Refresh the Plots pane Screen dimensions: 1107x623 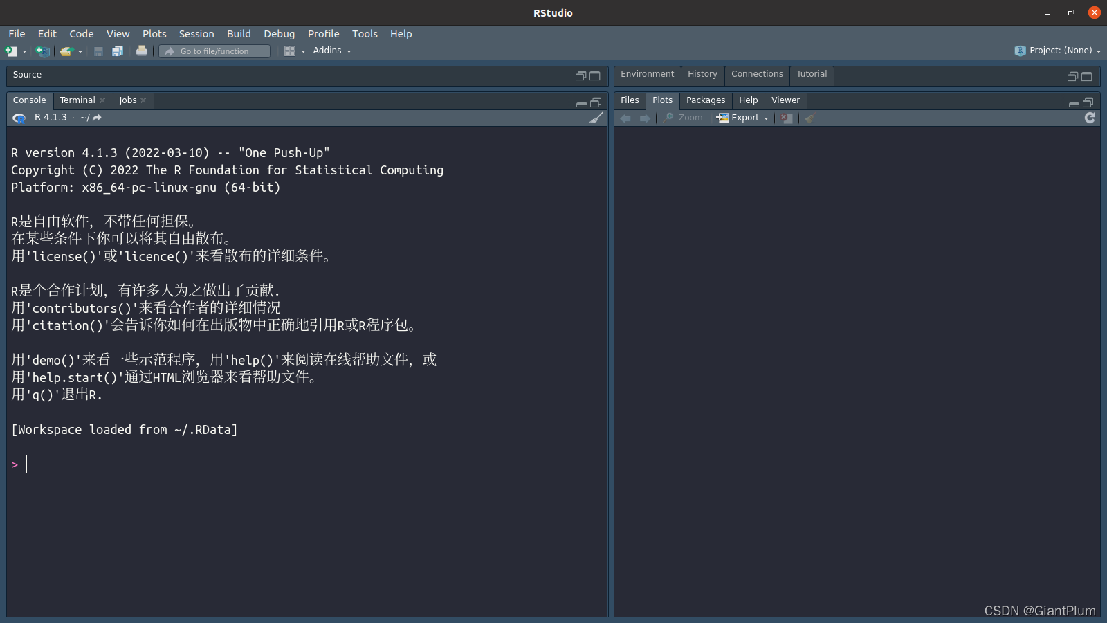click(1090, 118)
